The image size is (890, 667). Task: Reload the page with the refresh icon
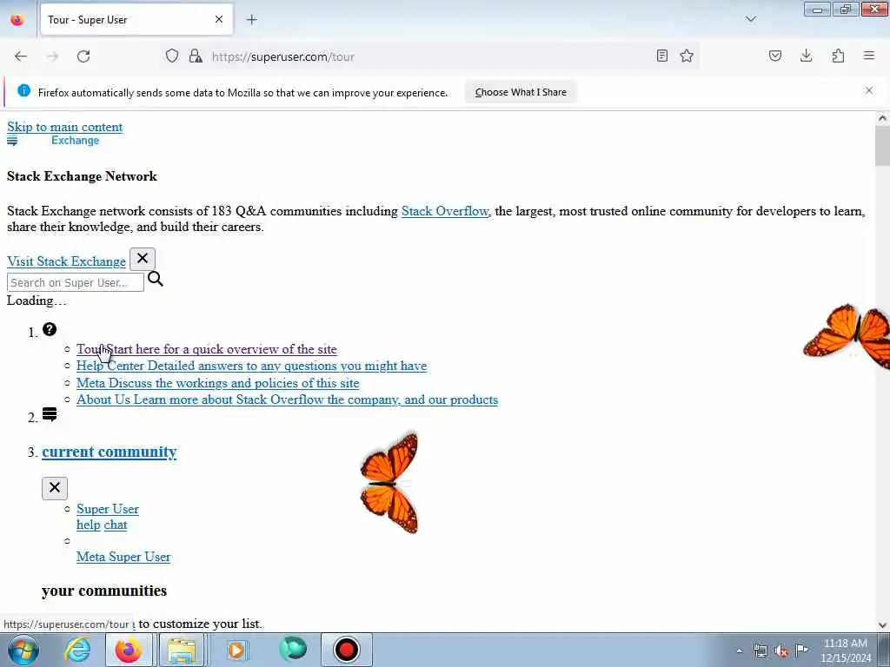pyautogui.click(x=83, y=56)
